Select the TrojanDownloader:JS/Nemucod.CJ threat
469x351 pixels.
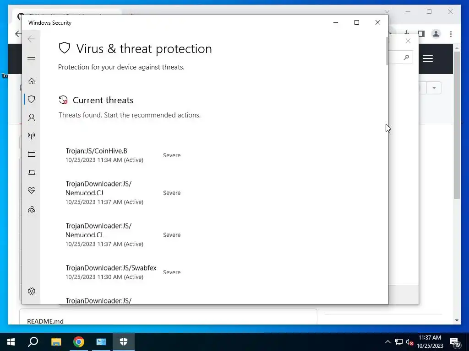123,193
